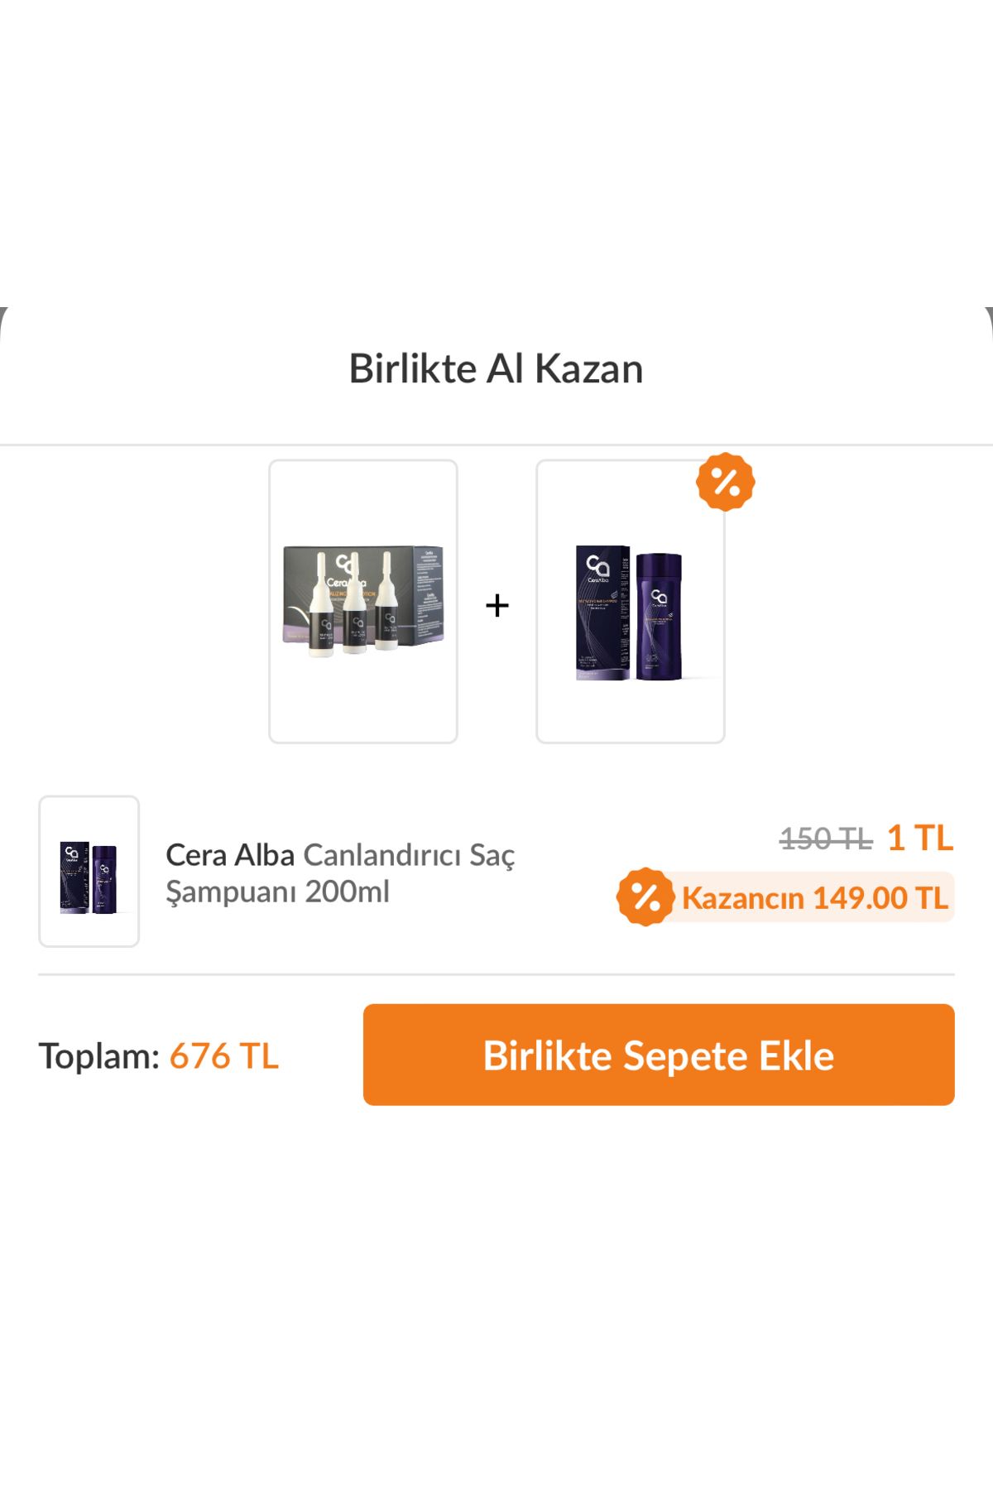The image size is (993, 1490).
Task: Open the purple shampoo bottle product card
Action: click(x=631, y=602)
